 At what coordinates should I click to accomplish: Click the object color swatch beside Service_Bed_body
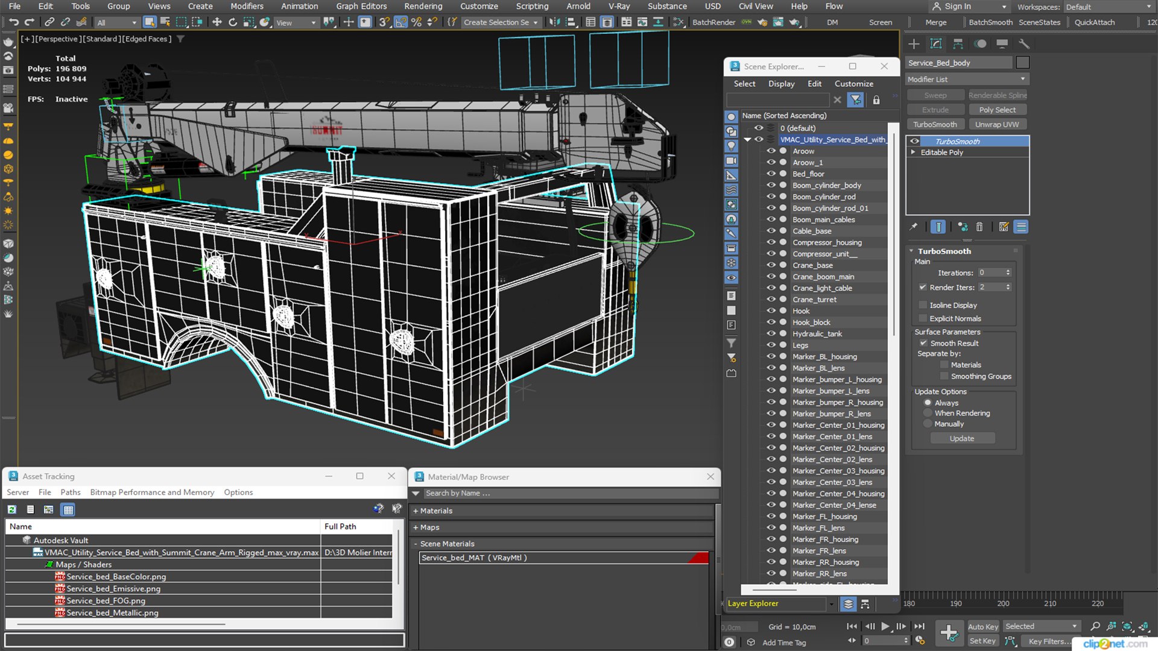tap(1022, 63)
